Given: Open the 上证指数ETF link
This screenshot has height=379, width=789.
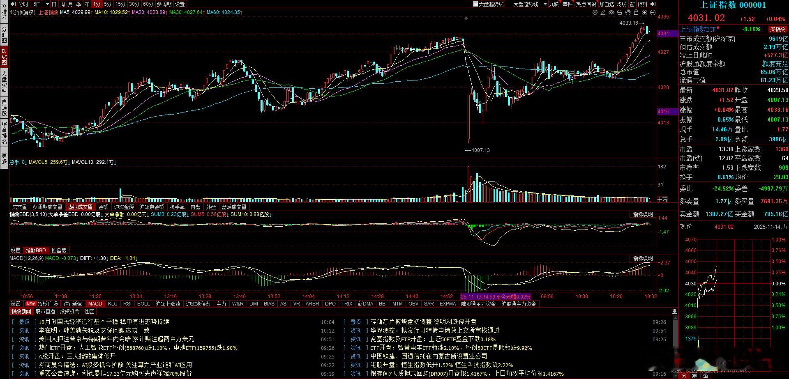Looking at the screenshot, I should (698, 29).
